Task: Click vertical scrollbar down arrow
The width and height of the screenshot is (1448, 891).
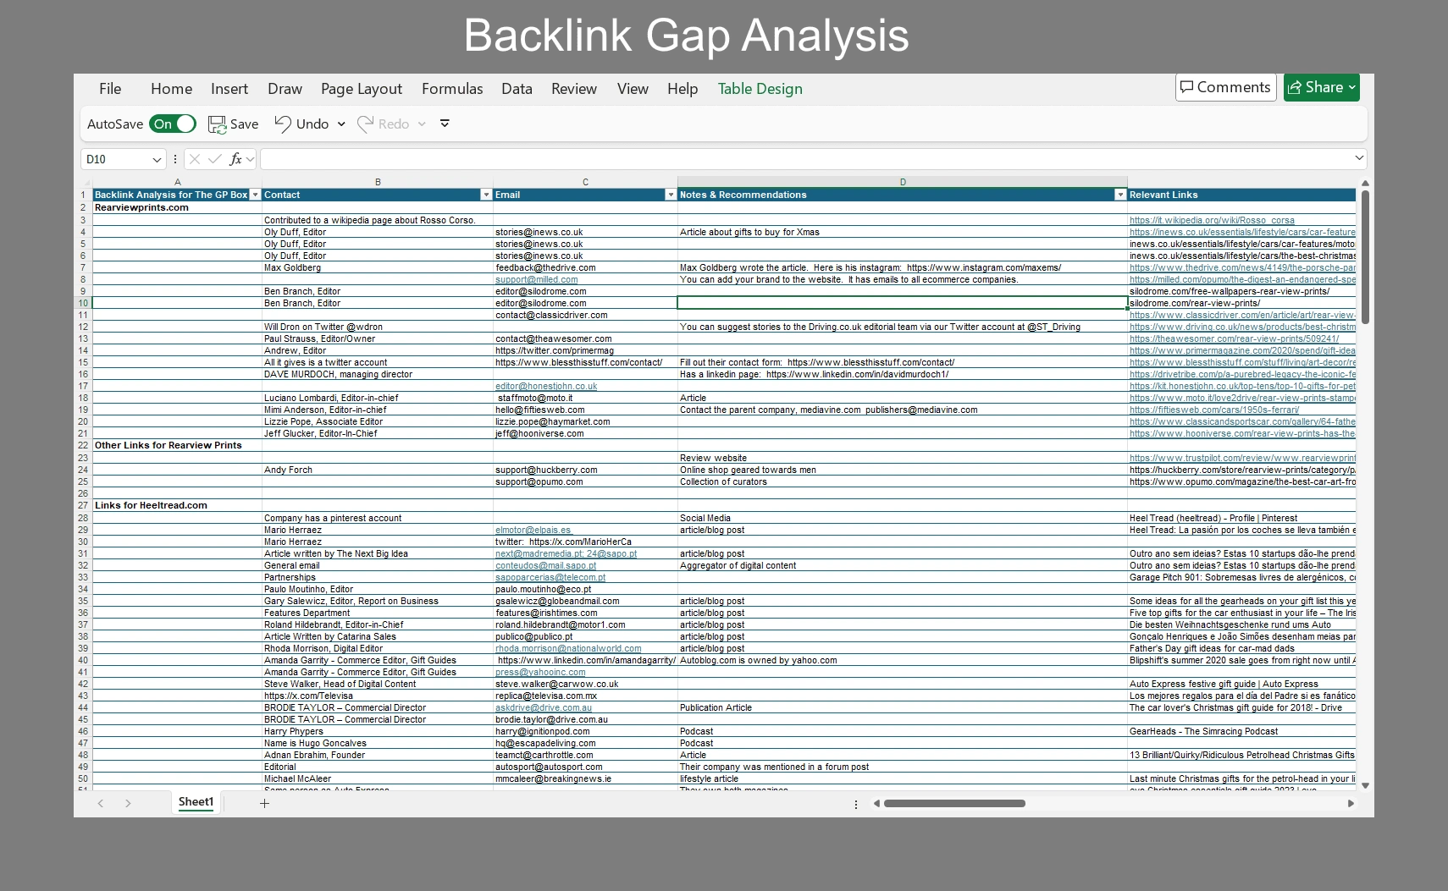Action: click(x=1365, y=786)
